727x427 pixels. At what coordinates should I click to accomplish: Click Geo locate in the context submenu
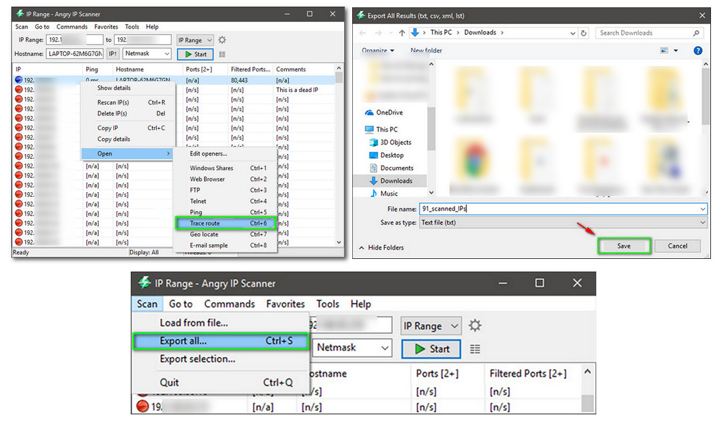point(203,234)
